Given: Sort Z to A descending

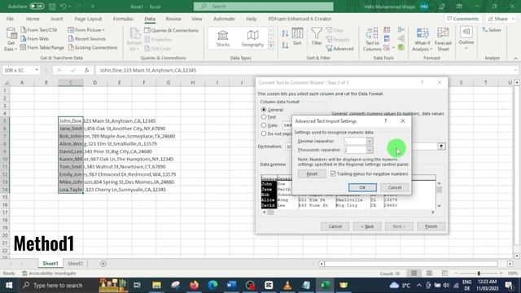Looking at the screenshot, I should pos(285,46).
